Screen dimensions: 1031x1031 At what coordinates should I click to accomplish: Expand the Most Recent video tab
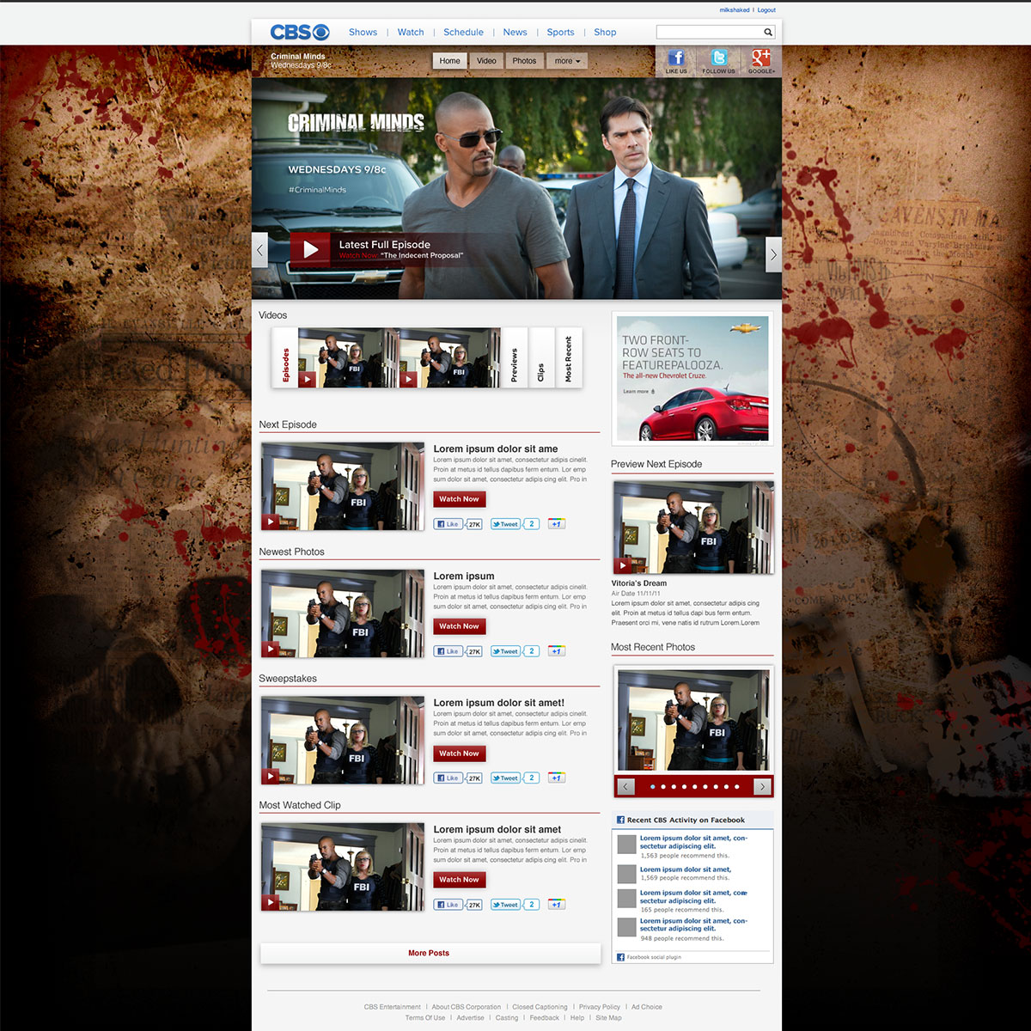tap(568, 359)
